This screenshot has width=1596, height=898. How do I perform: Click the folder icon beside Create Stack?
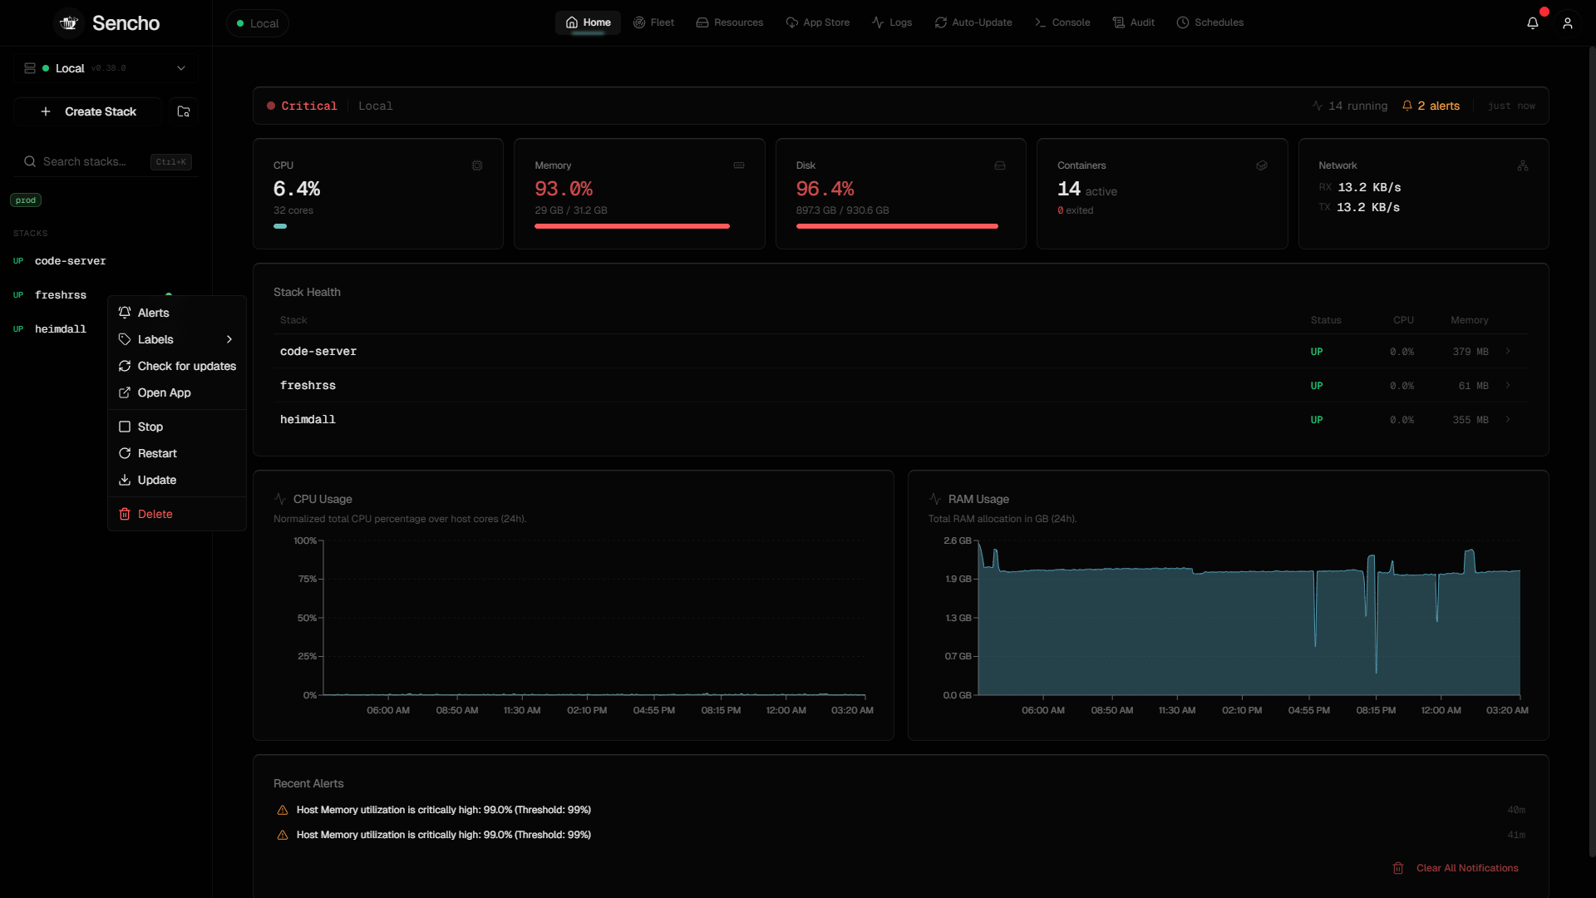[184, 111]
